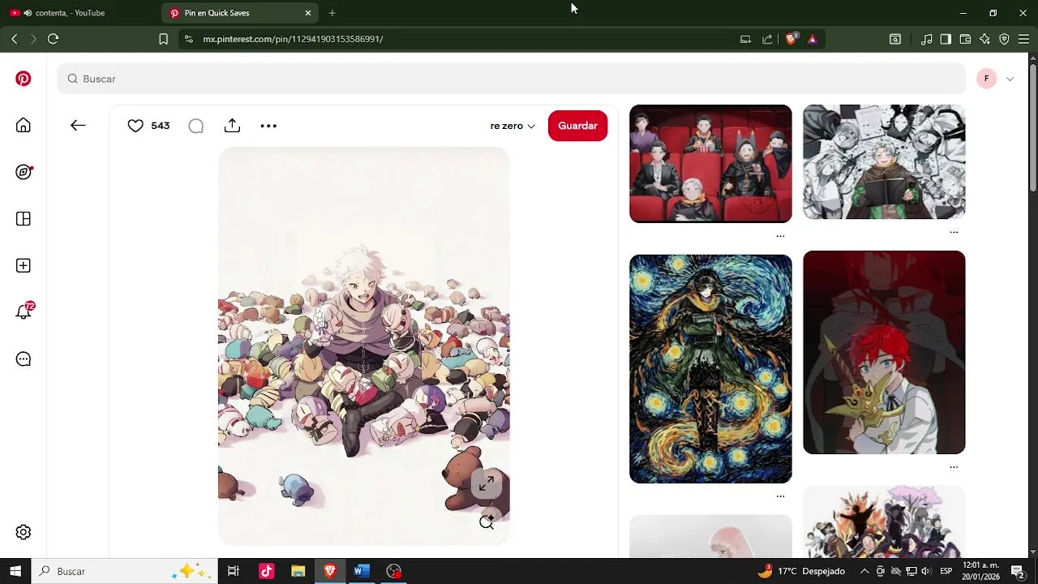This screenshot has height=584, width=1038.
Task: Click the create pin plus icon
Action: pyautogui.click(x=24, y=265)
